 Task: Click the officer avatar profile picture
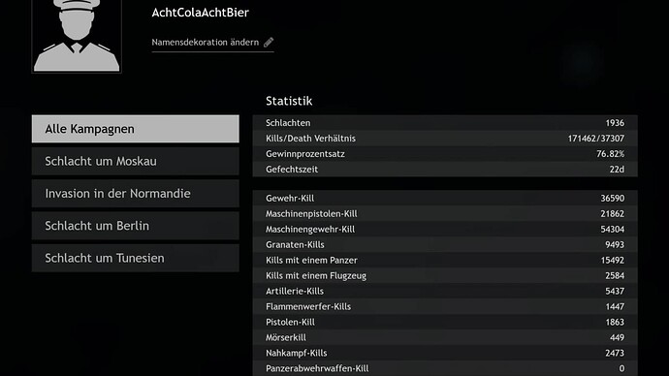tap(77, 36)
